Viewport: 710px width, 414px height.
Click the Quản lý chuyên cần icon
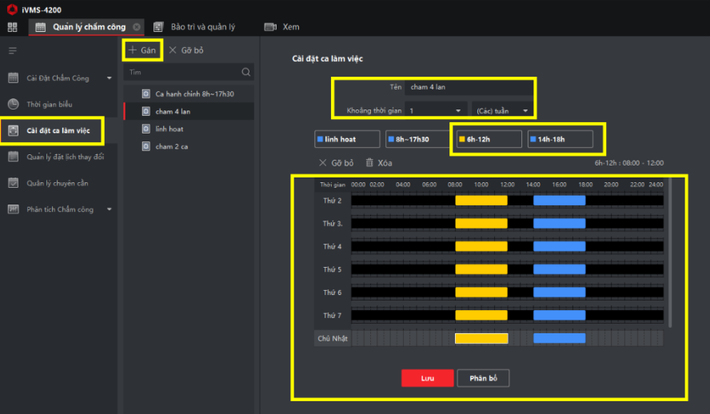[13, 183]
